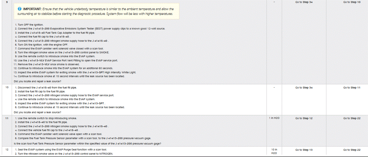Click the 1 in H2O value cell

click(274, 118)
